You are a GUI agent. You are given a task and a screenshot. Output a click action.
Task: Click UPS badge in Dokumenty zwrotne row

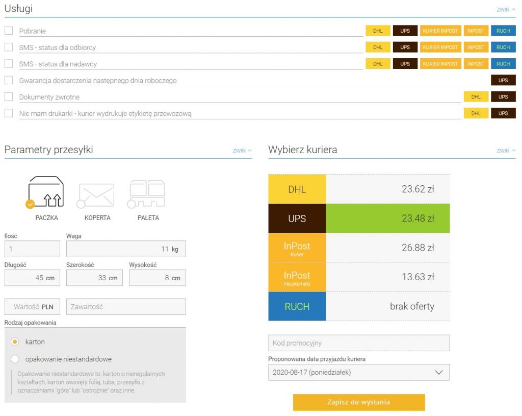503,96
